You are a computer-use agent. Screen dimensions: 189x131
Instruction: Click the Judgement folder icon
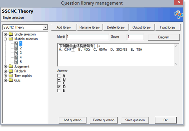(11, 66)
